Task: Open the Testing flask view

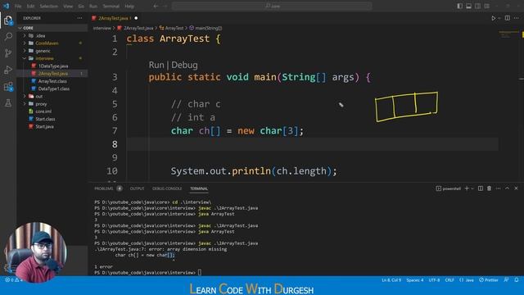Action: click(x=8, y=103)
